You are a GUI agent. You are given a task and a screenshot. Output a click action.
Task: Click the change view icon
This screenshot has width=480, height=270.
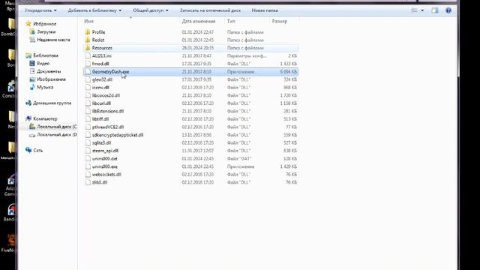[x=414, y=10]
